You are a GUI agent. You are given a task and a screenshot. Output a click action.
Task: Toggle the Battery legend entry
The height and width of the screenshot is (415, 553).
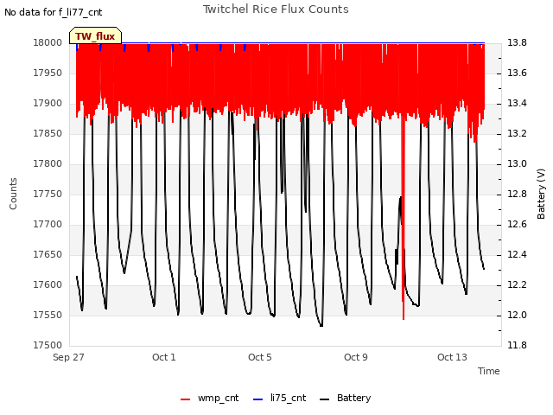pos(346,398)
